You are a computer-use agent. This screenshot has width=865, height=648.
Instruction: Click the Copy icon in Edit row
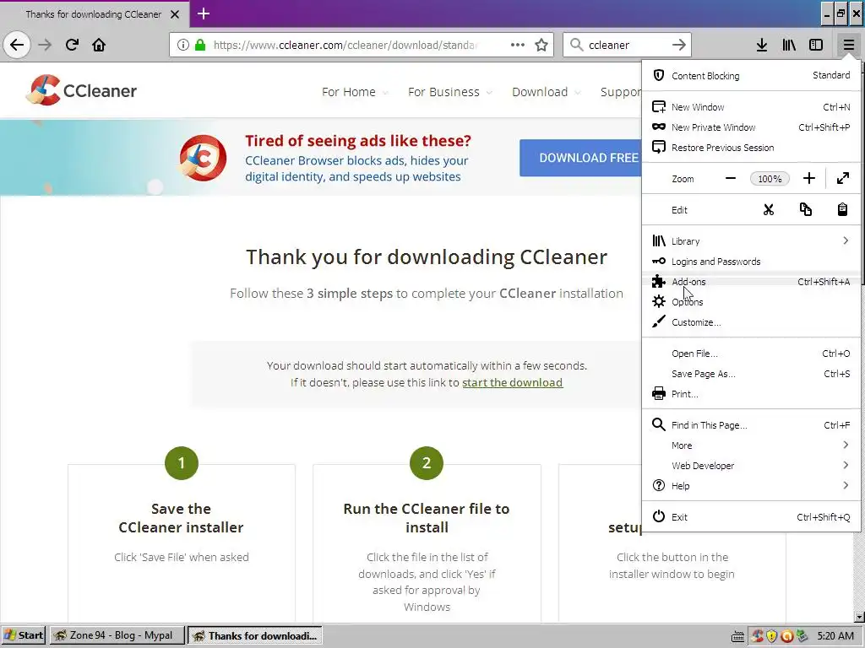tap(805, 210)
